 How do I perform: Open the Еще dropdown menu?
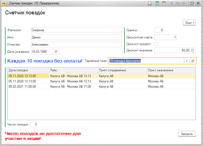pos(189,23)
